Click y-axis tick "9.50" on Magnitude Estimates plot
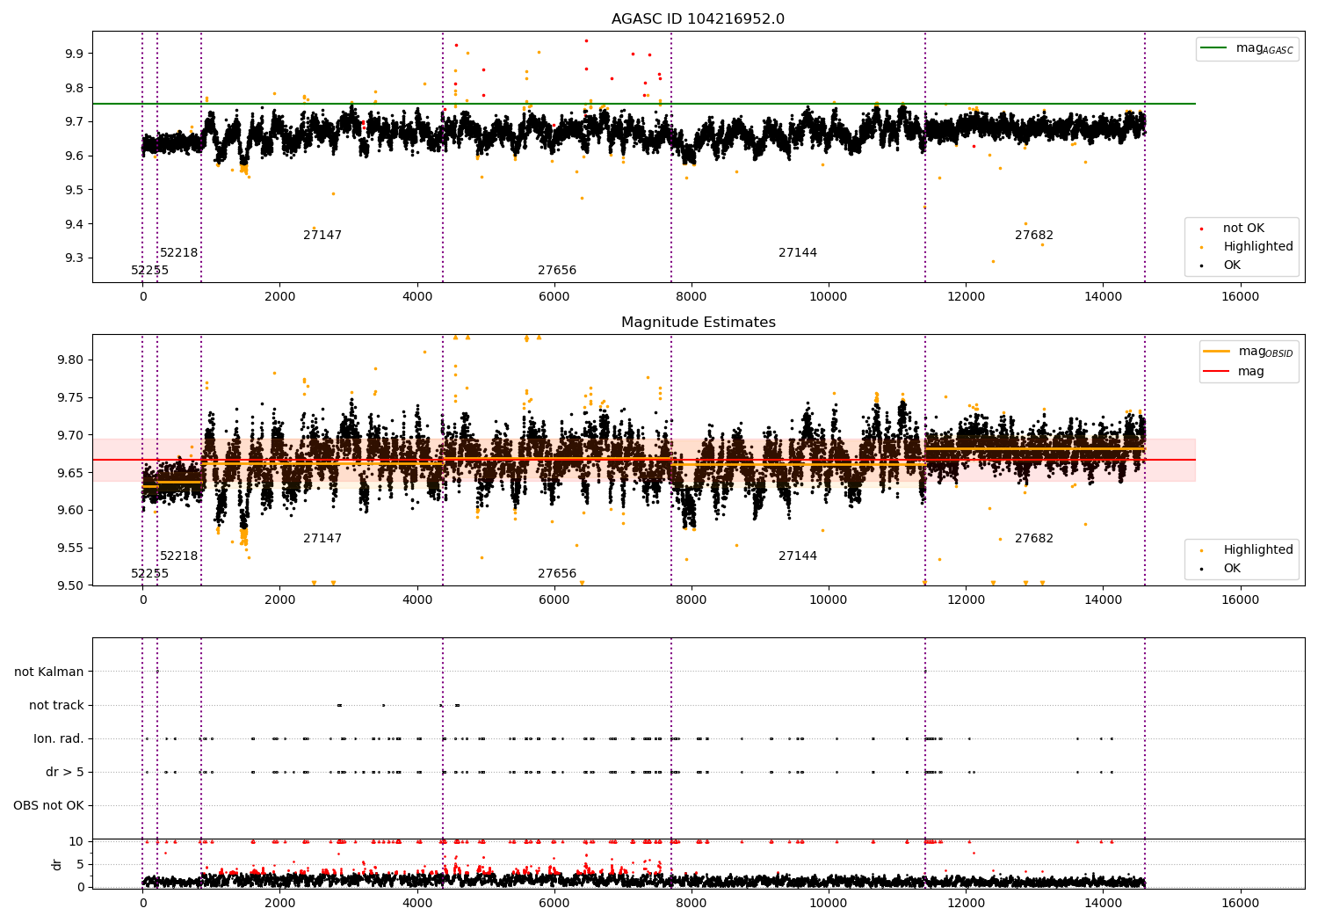1318x923 pixels. pyautogui.click(x=71, y=586)
